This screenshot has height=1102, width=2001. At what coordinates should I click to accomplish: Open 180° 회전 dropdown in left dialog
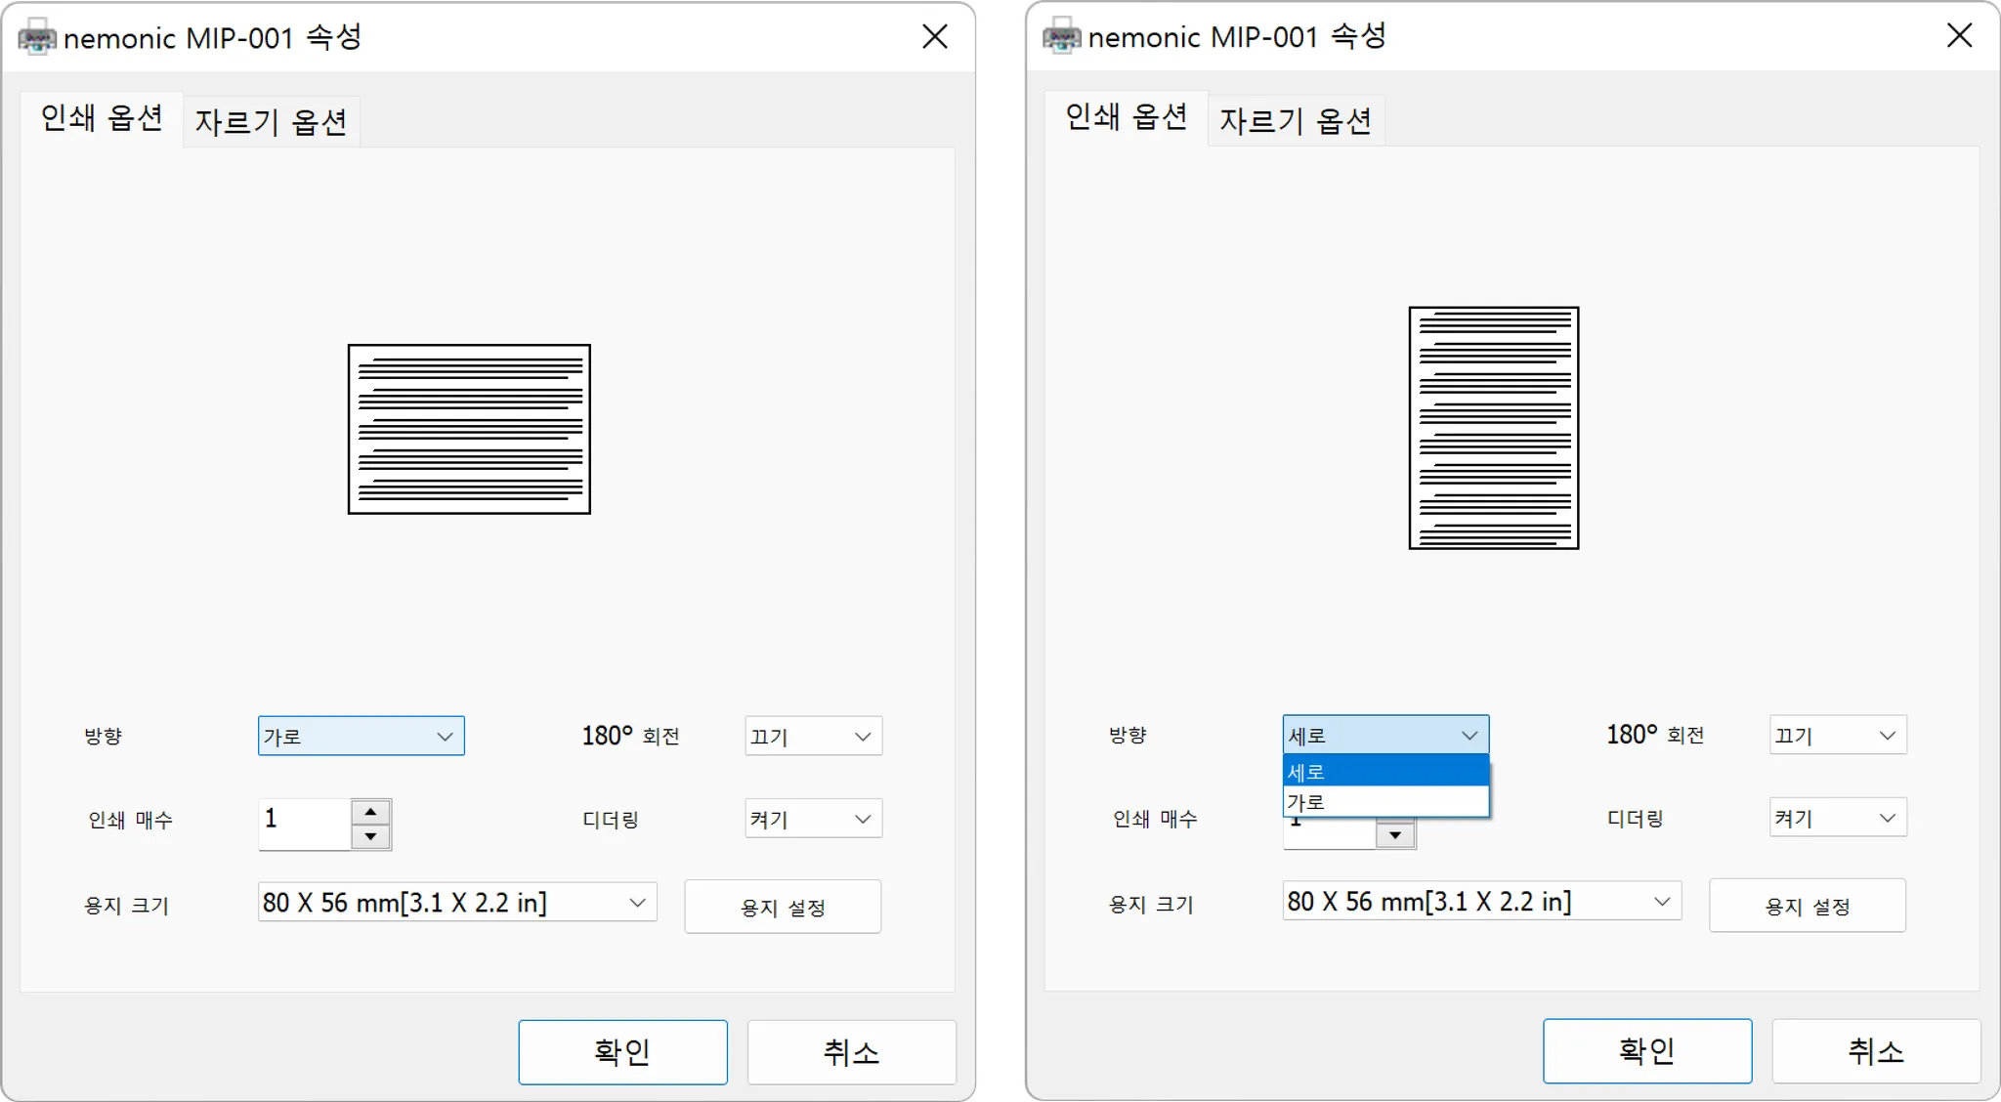(813, 737)
